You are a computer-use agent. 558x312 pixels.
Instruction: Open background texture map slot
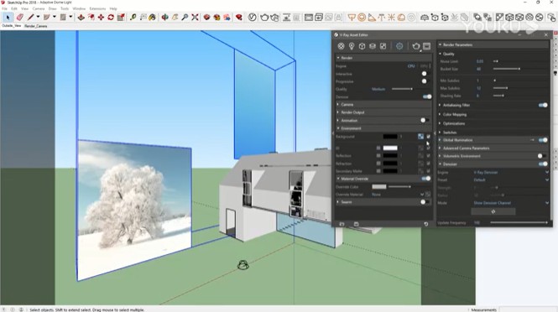coord(420,137)
